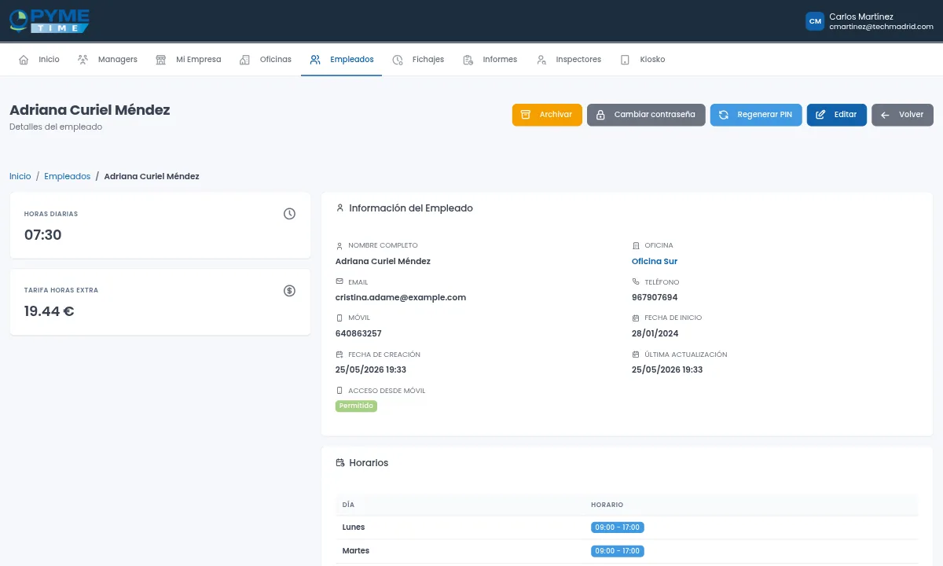Click the Lunes row label
The width and height of the screenshot is (943, 566).
[354, 527]
